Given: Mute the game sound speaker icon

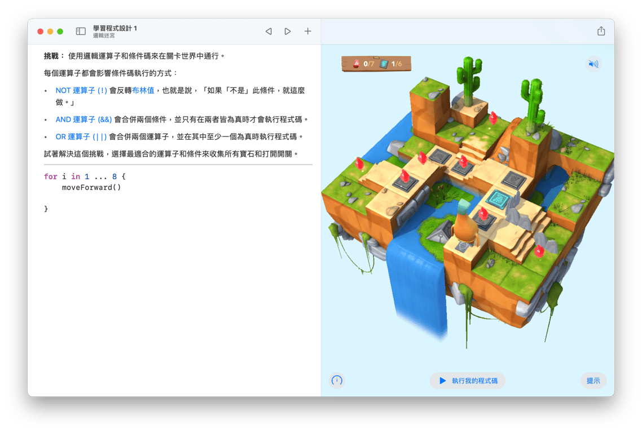Looking at the screenshot, I should 593,64.
